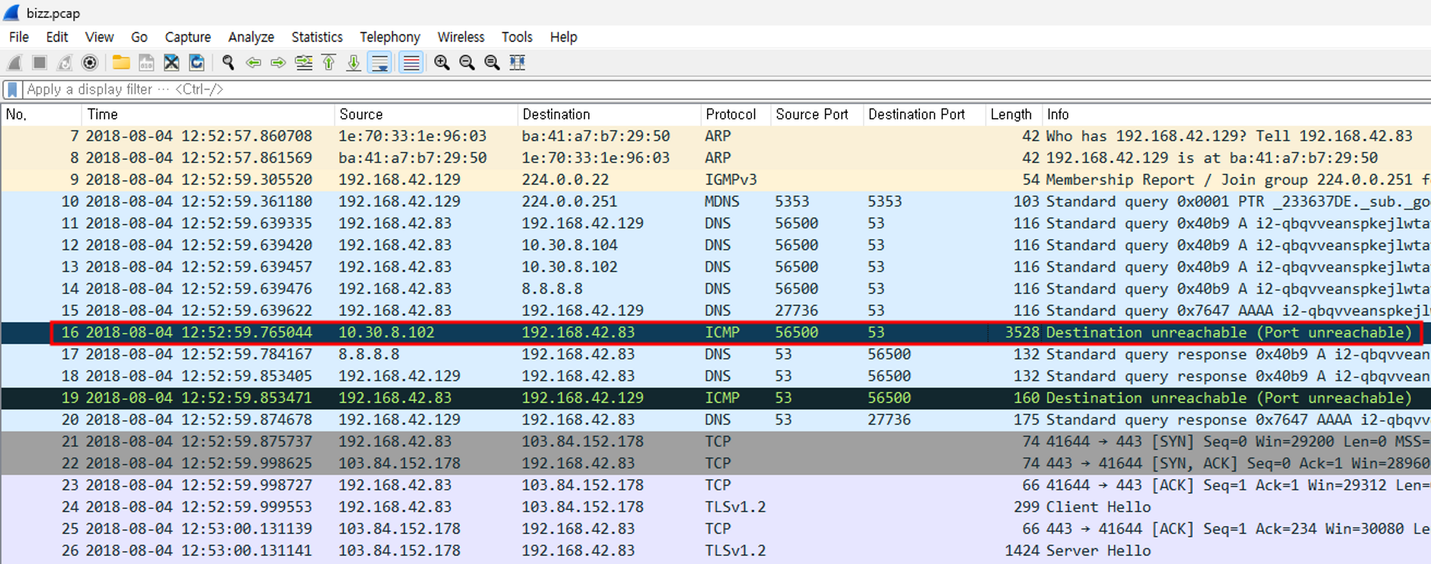Click source 103.84.152.178 in packet 25
Image resolution: width=1431 pixels, height=564 pixels.
[x=399, y=529]
